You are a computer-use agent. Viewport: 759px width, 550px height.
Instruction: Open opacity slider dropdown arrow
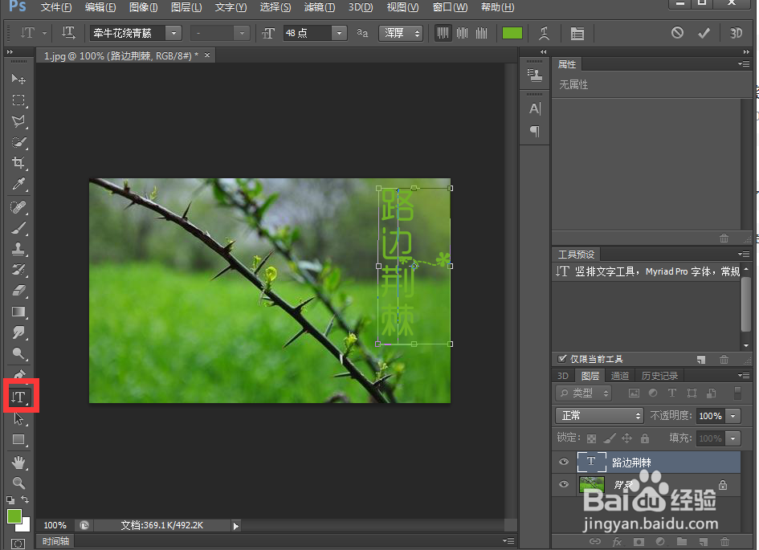pos(733,416)
